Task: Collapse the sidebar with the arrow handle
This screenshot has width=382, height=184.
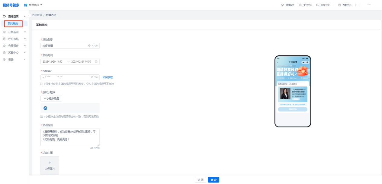Action: click(x=29, y=15)
